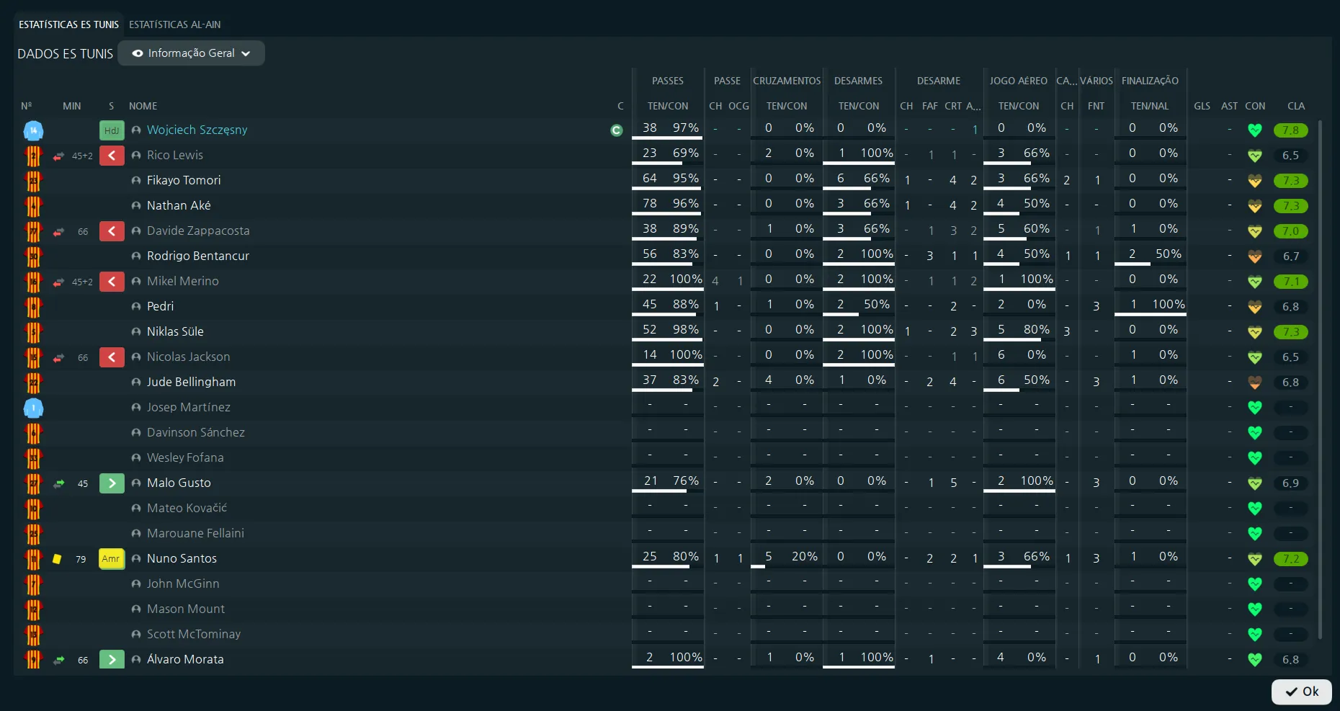This screenshot has height=711, width=1340.
Task: Click Szczęsny's 7.8 rating badge
Action: [1290, 130]
